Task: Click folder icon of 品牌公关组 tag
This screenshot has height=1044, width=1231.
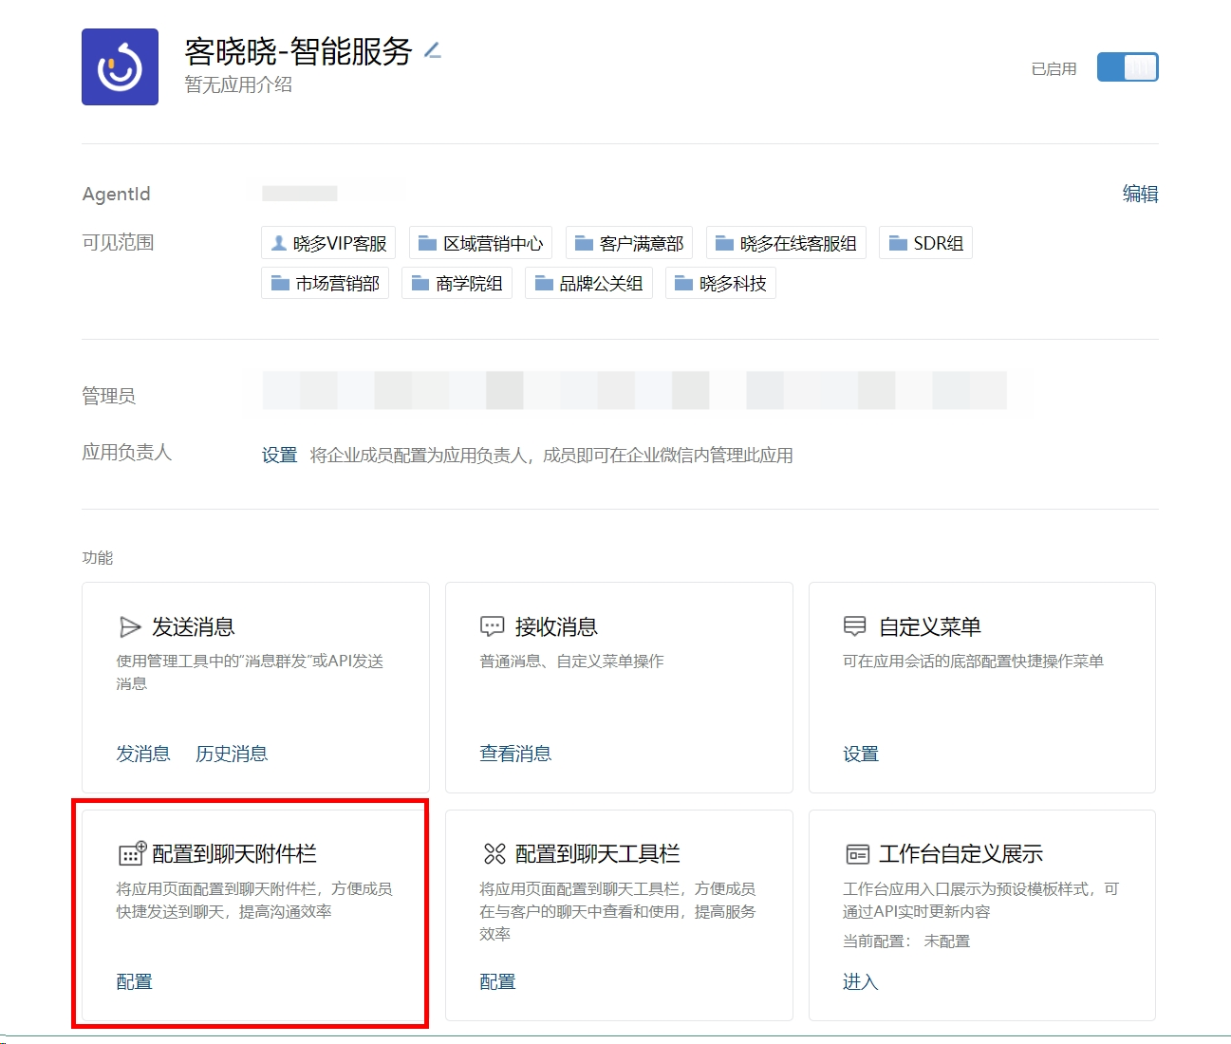Action: tap(544, 283)
